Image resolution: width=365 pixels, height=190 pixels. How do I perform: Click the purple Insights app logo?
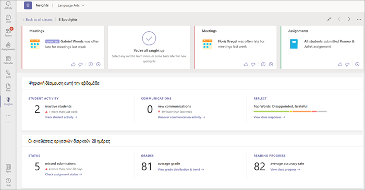pos(28,5)
